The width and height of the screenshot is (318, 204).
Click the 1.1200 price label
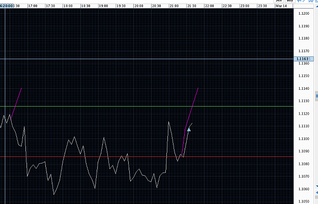(304, 14)
